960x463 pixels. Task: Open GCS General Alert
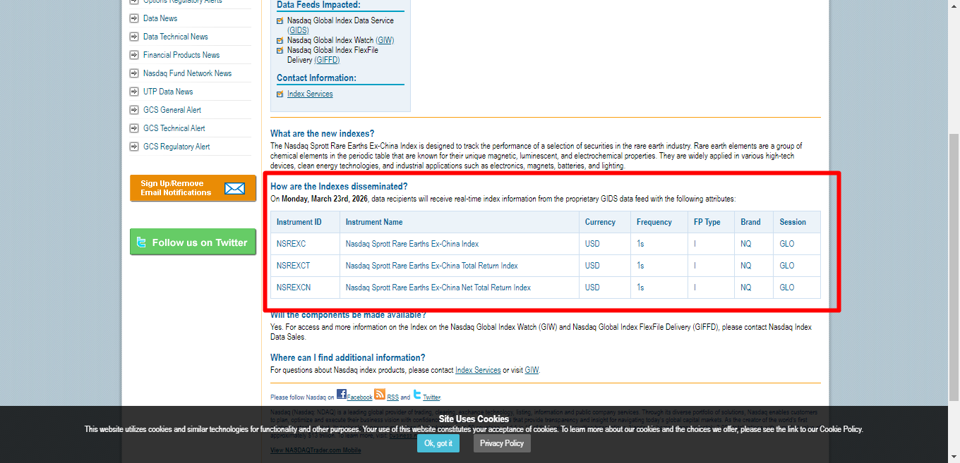pyautogui.click(x=172, y=110)
